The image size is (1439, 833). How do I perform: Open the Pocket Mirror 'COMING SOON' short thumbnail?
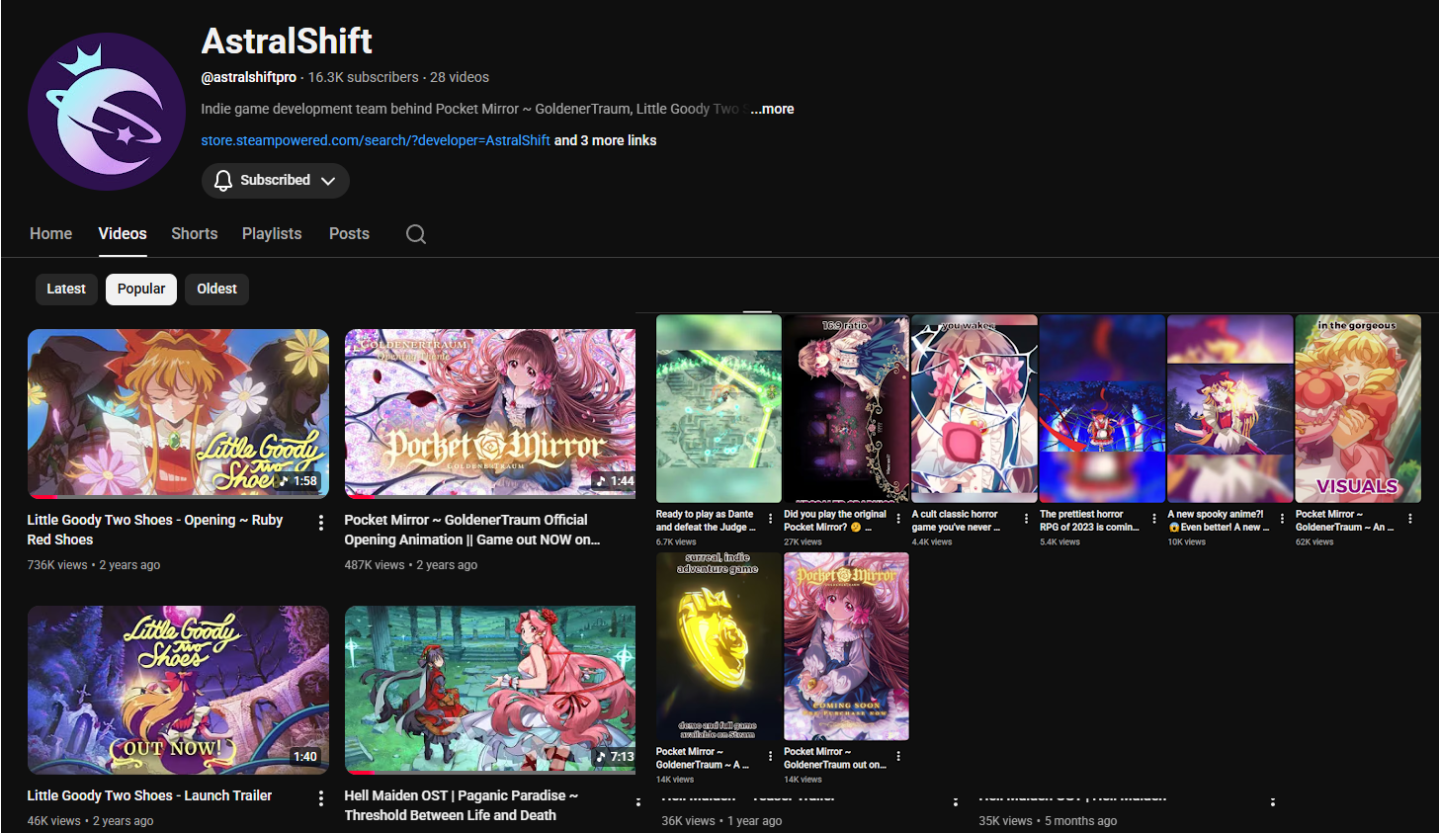pos(846,646)
